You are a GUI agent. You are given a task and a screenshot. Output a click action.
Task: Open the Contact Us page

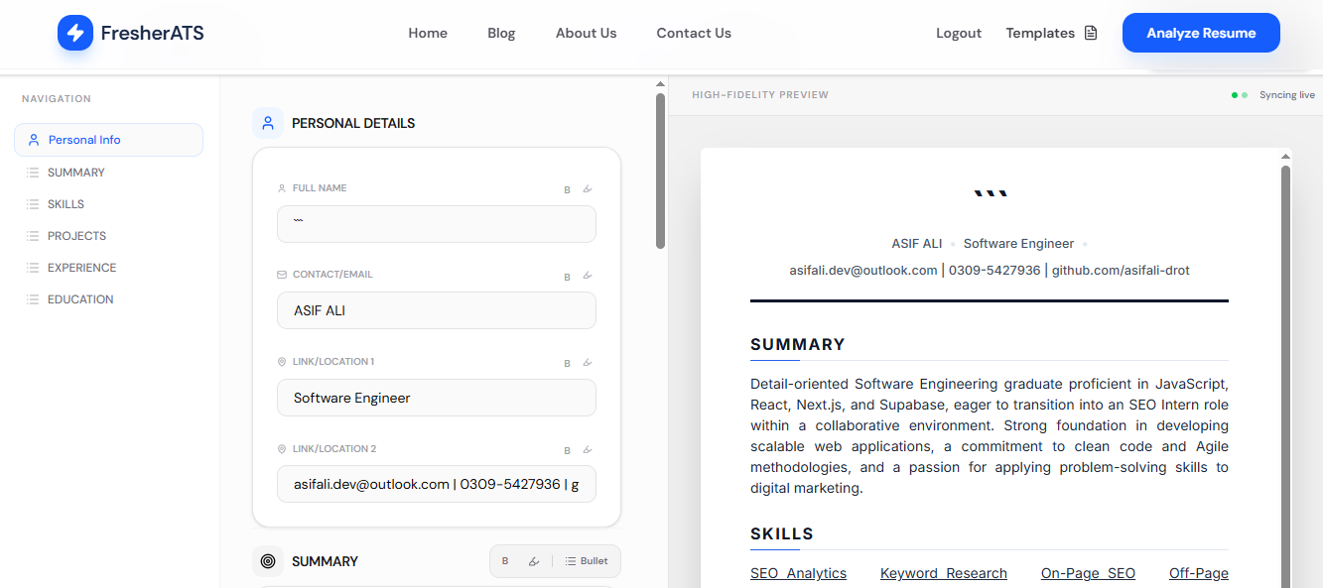pyautogui.click(x=694, y=33)
